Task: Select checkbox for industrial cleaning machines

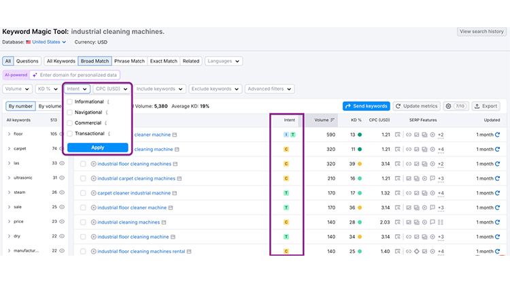Action: coord(83,222)
